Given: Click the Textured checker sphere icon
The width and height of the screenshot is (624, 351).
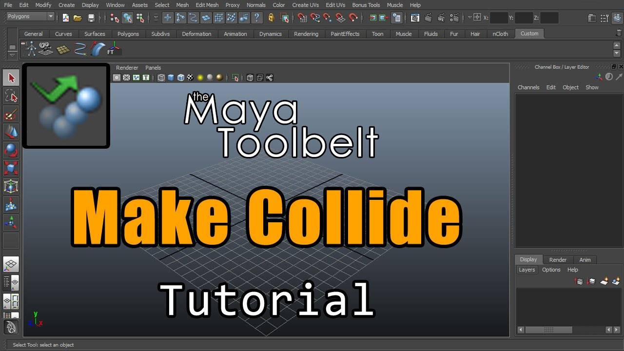Looking at the screenshot, I should point(190,78).
